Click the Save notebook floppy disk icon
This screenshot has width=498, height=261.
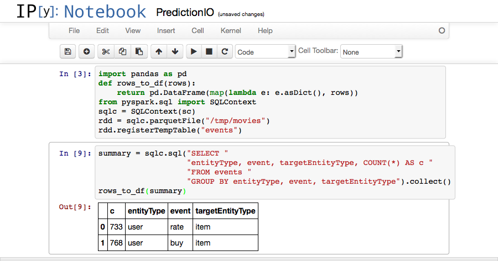(x=68, y=52)
